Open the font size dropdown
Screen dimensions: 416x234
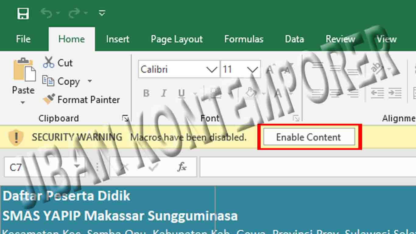252,69
